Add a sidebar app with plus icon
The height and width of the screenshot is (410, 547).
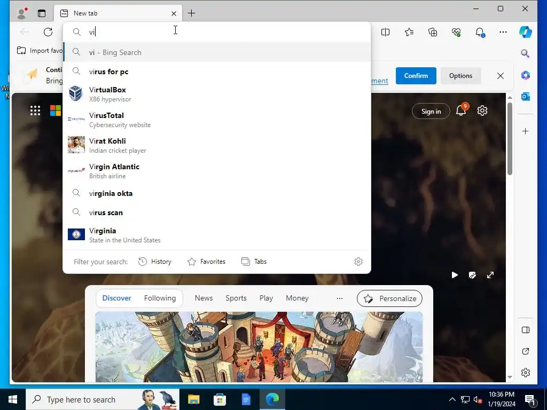pyautogui.click(x=526, y=131)
